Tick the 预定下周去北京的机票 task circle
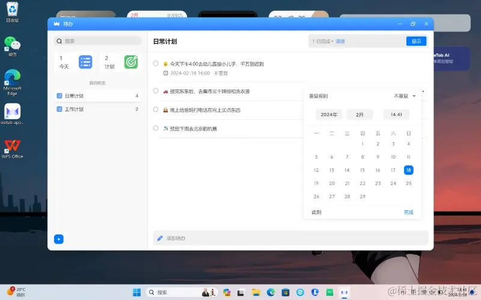The width and height of the screenshot is (481, 300). pyautogui.click(x=156, y=128)
